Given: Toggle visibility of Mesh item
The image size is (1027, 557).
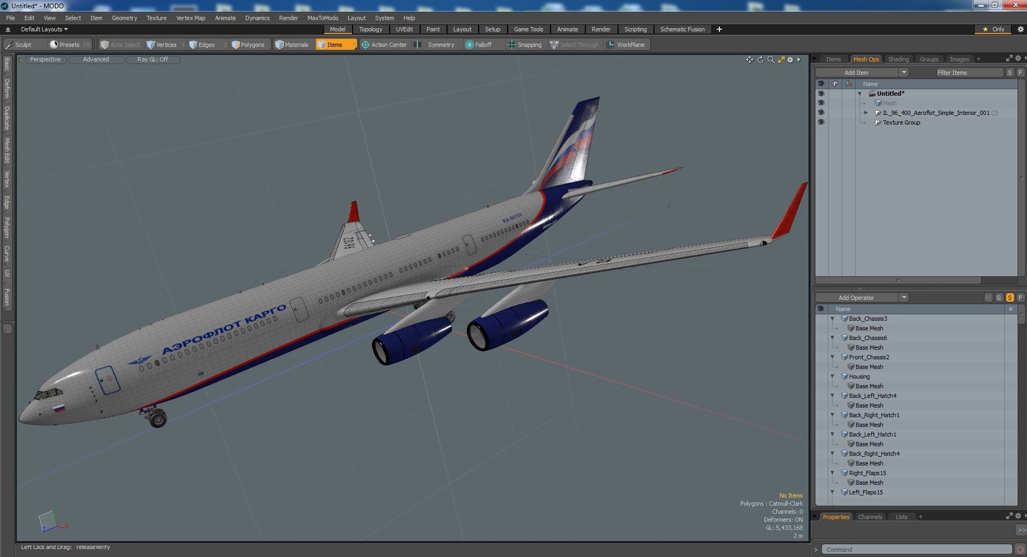Looking at the screenshot, I should click(x=821, y=103).
